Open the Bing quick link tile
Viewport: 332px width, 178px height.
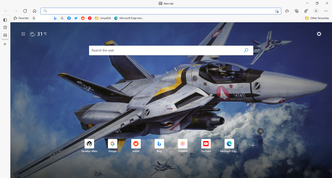[x=159, y=146]
